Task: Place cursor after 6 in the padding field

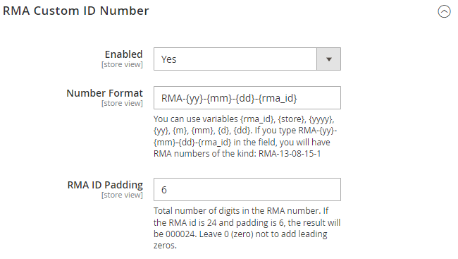Action: [x=167, y=190]
